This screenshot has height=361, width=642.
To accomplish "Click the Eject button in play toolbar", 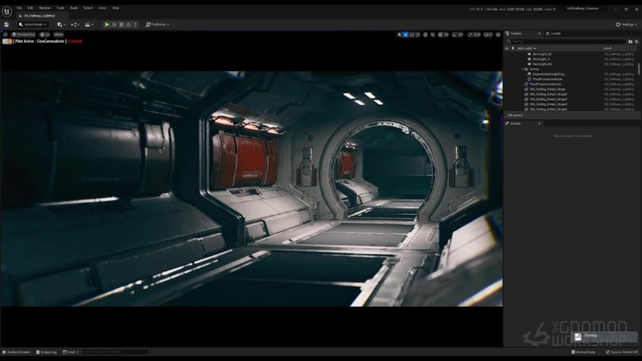I will (128, 25).
